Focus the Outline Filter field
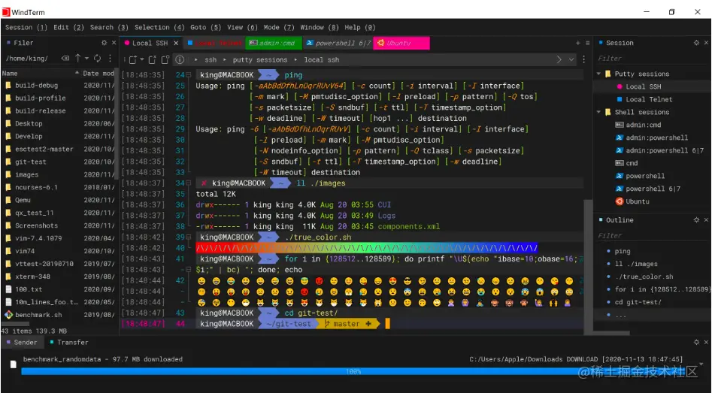The image size is (712, 393). click(652, 235)
